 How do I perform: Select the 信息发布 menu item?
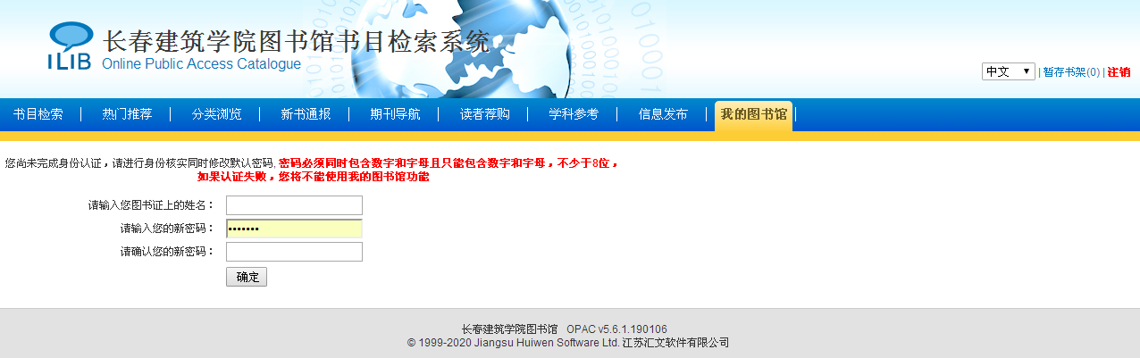click(x=663, y=114)
